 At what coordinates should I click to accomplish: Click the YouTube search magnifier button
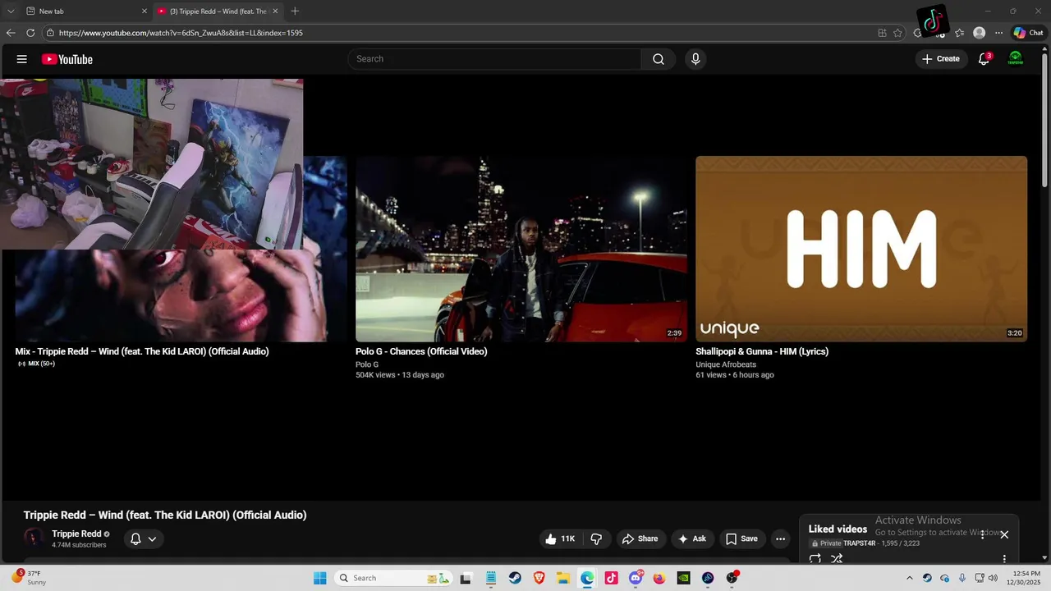pyautogui.click(x=659, y=59)
